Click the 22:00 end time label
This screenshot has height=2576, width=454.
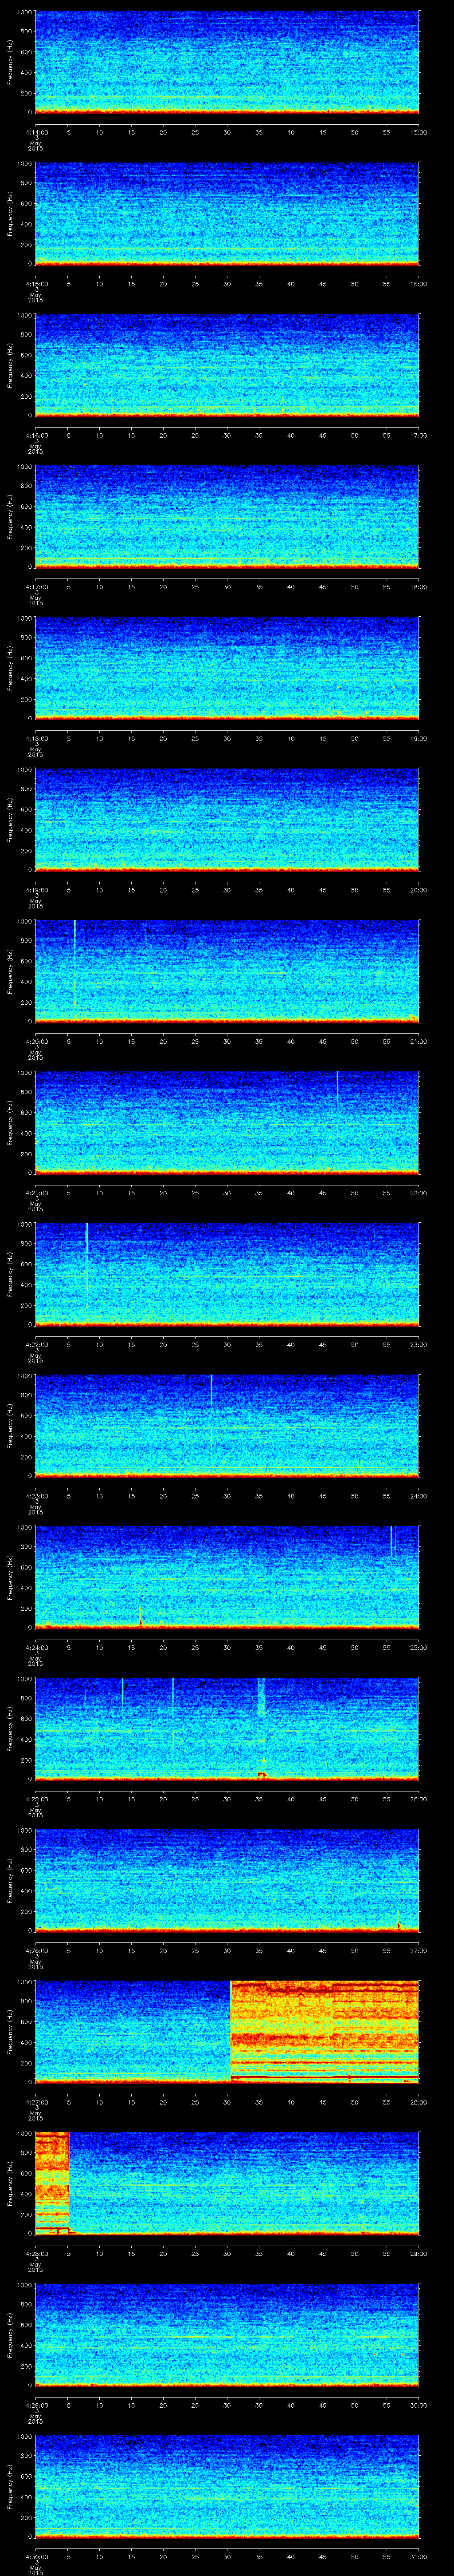tap(419, 1193)
